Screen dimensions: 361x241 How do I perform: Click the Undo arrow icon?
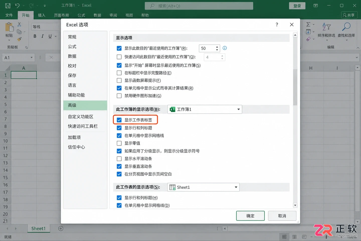[x=17, y=6]
